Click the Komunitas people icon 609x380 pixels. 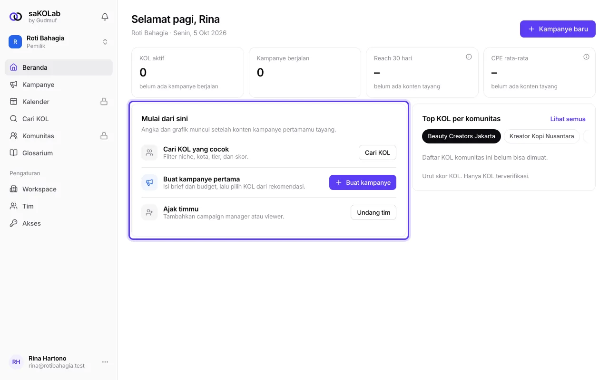pos(14,136)
